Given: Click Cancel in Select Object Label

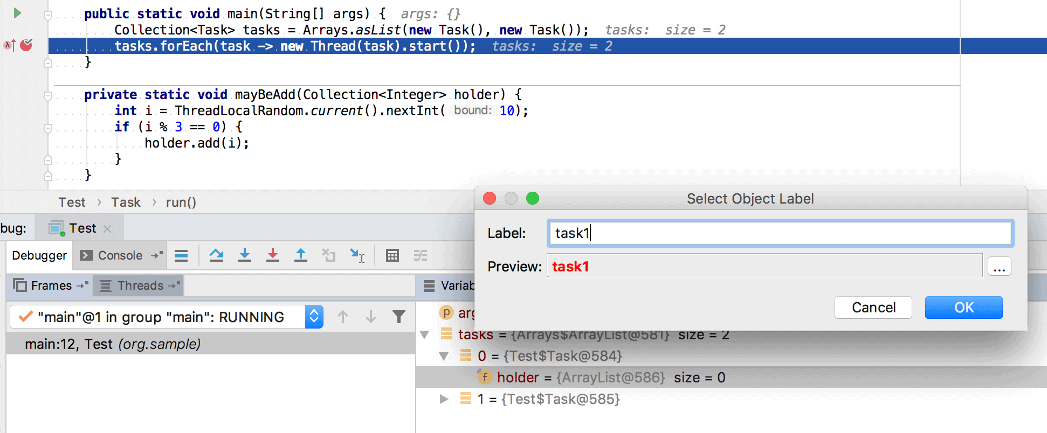Looking at the screenshot, I should (873, 308).
